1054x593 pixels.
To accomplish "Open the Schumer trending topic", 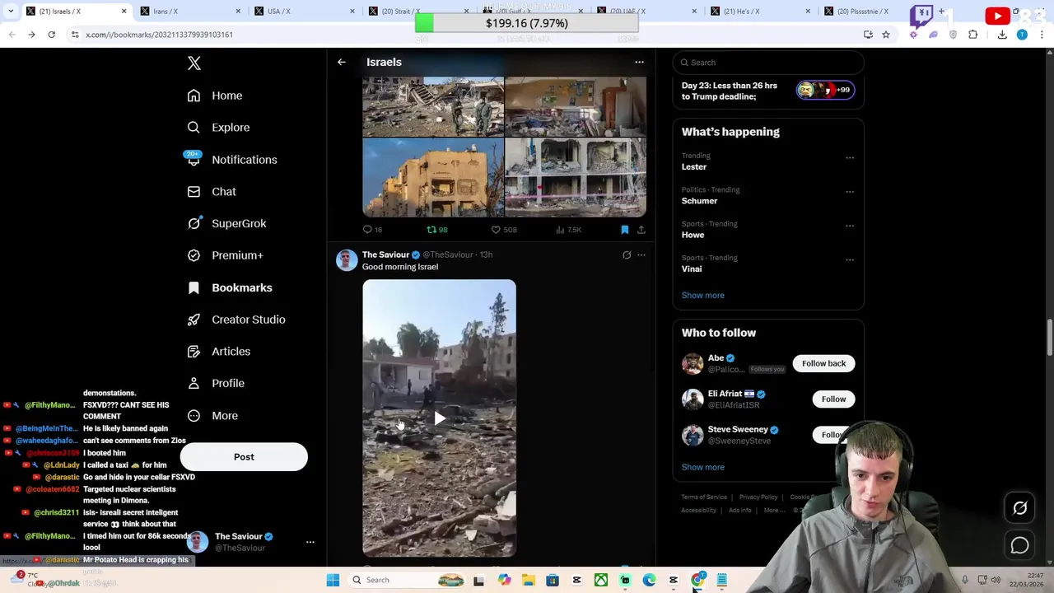I will pyautogui.click(x=699, y=201).
